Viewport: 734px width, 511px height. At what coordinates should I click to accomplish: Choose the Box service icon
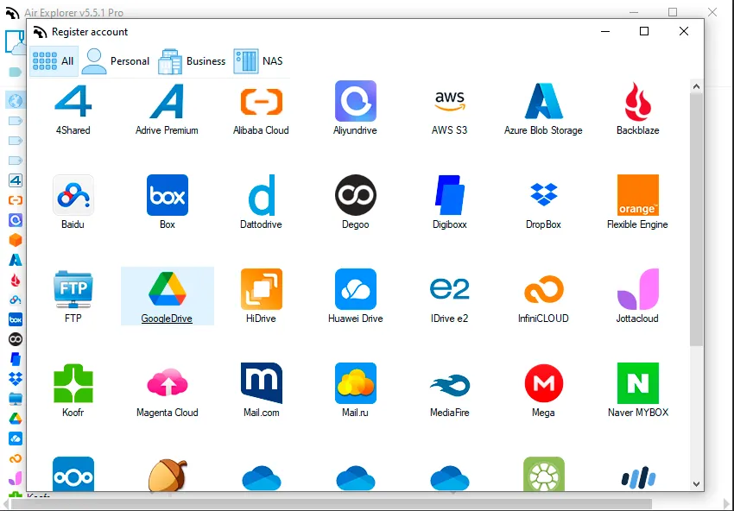pos(168,195)
